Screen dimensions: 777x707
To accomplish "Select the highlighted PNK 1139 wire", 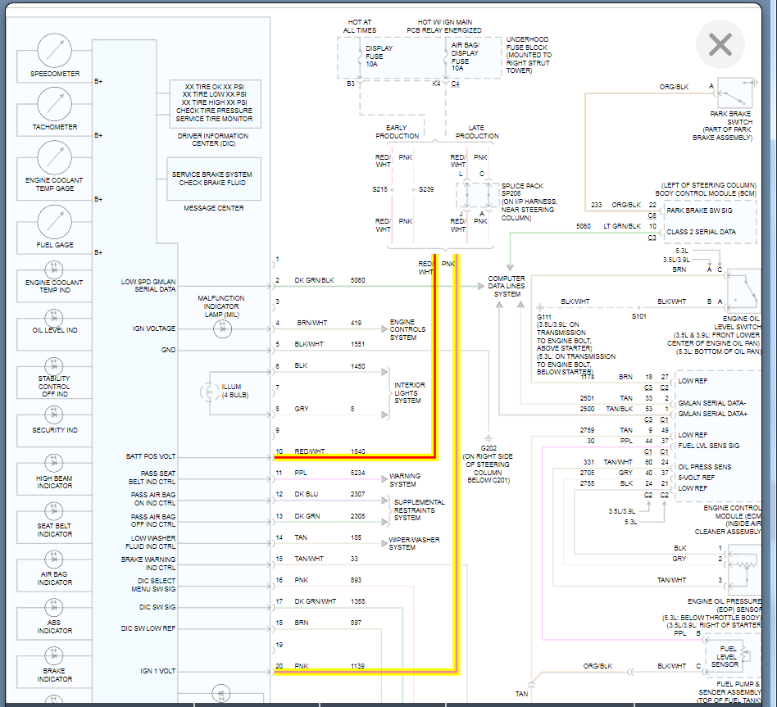I will click(366, 672).
